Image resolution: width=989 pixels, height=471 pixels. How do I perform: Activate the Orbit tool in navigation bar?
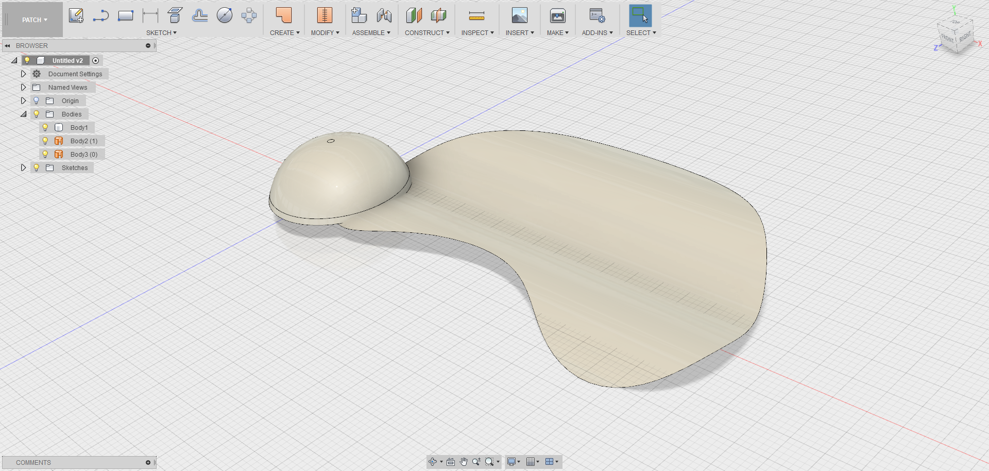click(433, 462)
